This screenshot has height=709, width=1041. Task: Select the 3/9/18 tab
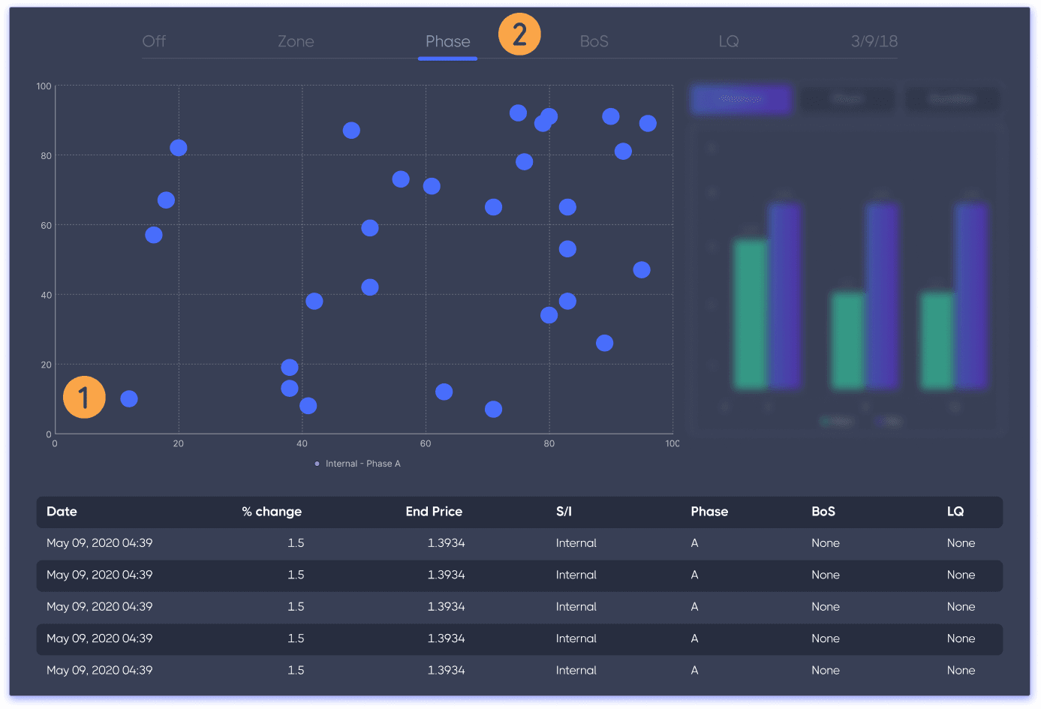coord(874,41)
